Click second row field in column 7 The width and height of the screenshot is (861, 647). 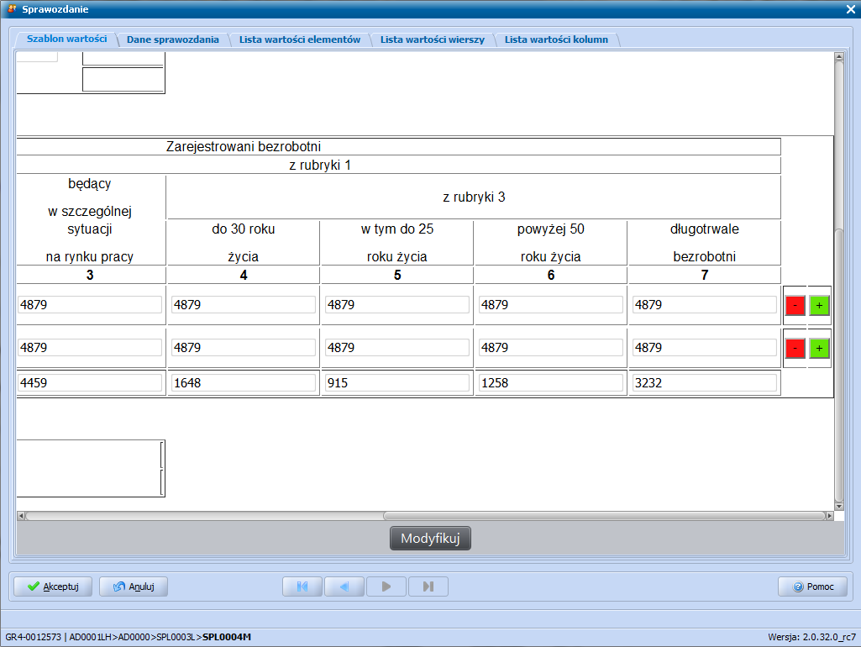click(x=705, y=348)
